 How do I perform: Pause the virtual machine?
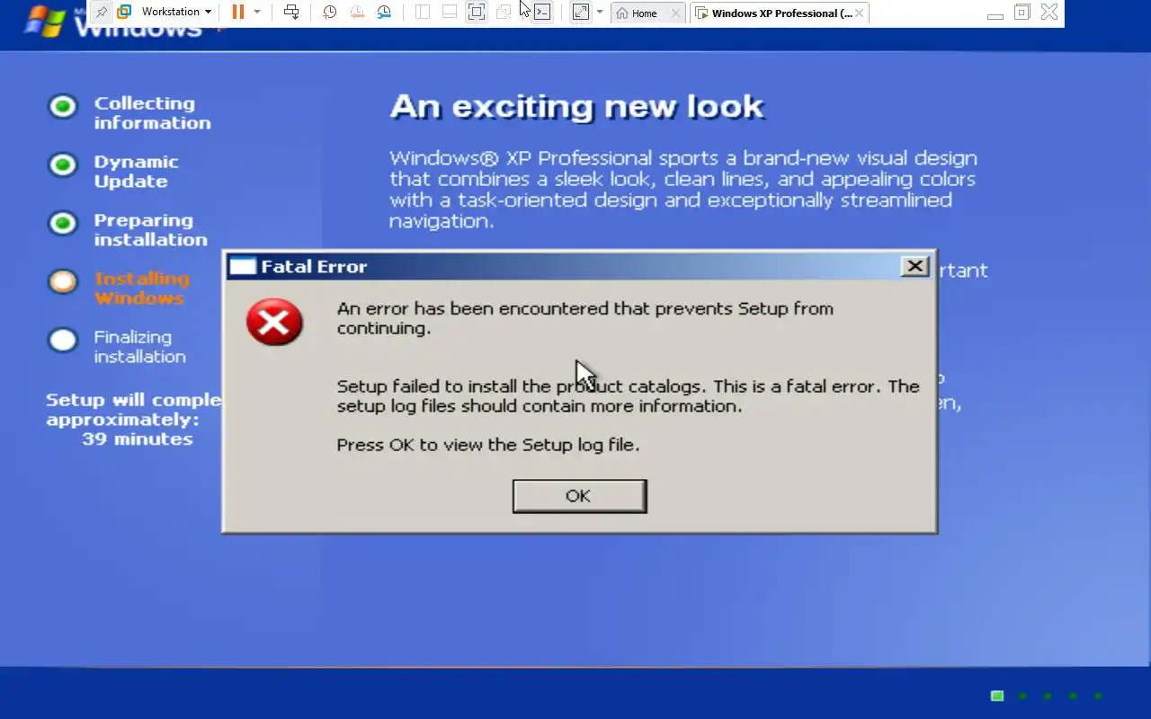(x=238, y=12)
